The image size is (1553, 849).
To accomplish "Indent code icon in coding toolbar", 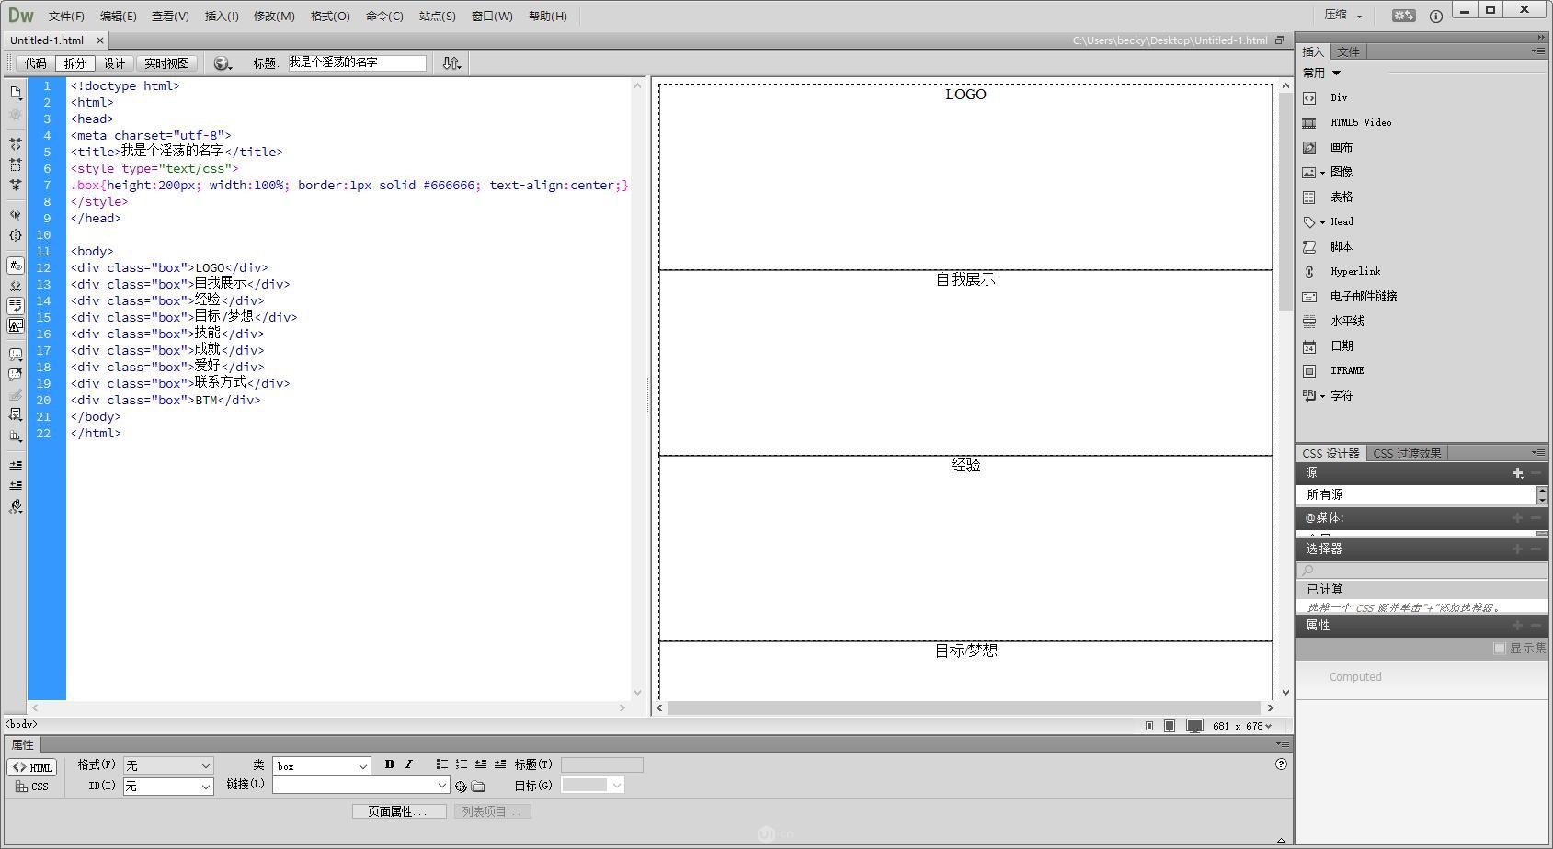I will point(16,465).
